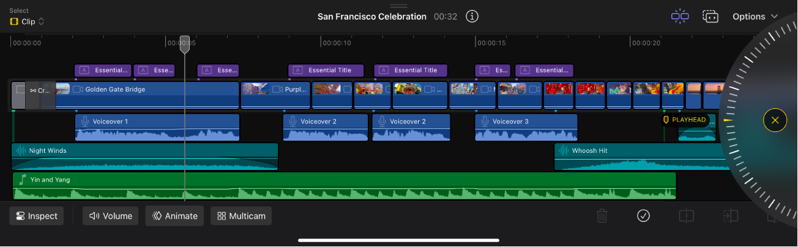798x247 pixels.
Task: Select the Voiceover 1 audio clip
Action: (157, 127)
